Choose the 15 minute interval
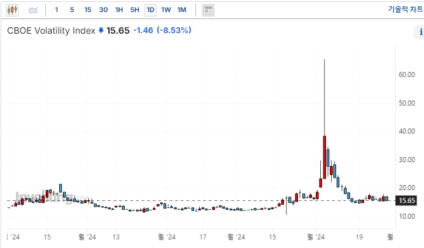The width and height of the screenshot is (424, 248). coord(88,10)
